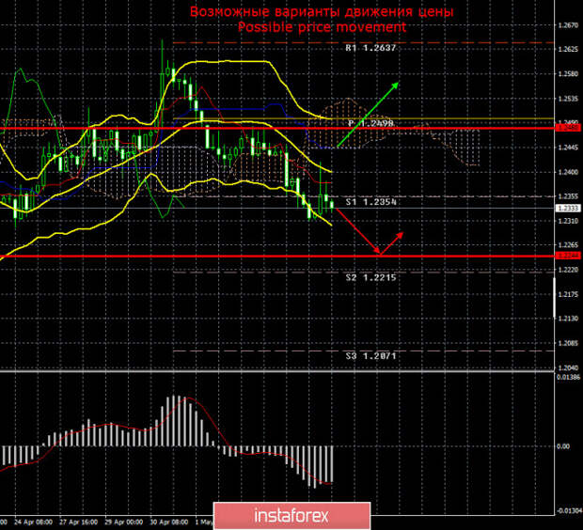Select the R1 1.2637 resistance label
Screen dimensions: 583x530
[370, 48]
